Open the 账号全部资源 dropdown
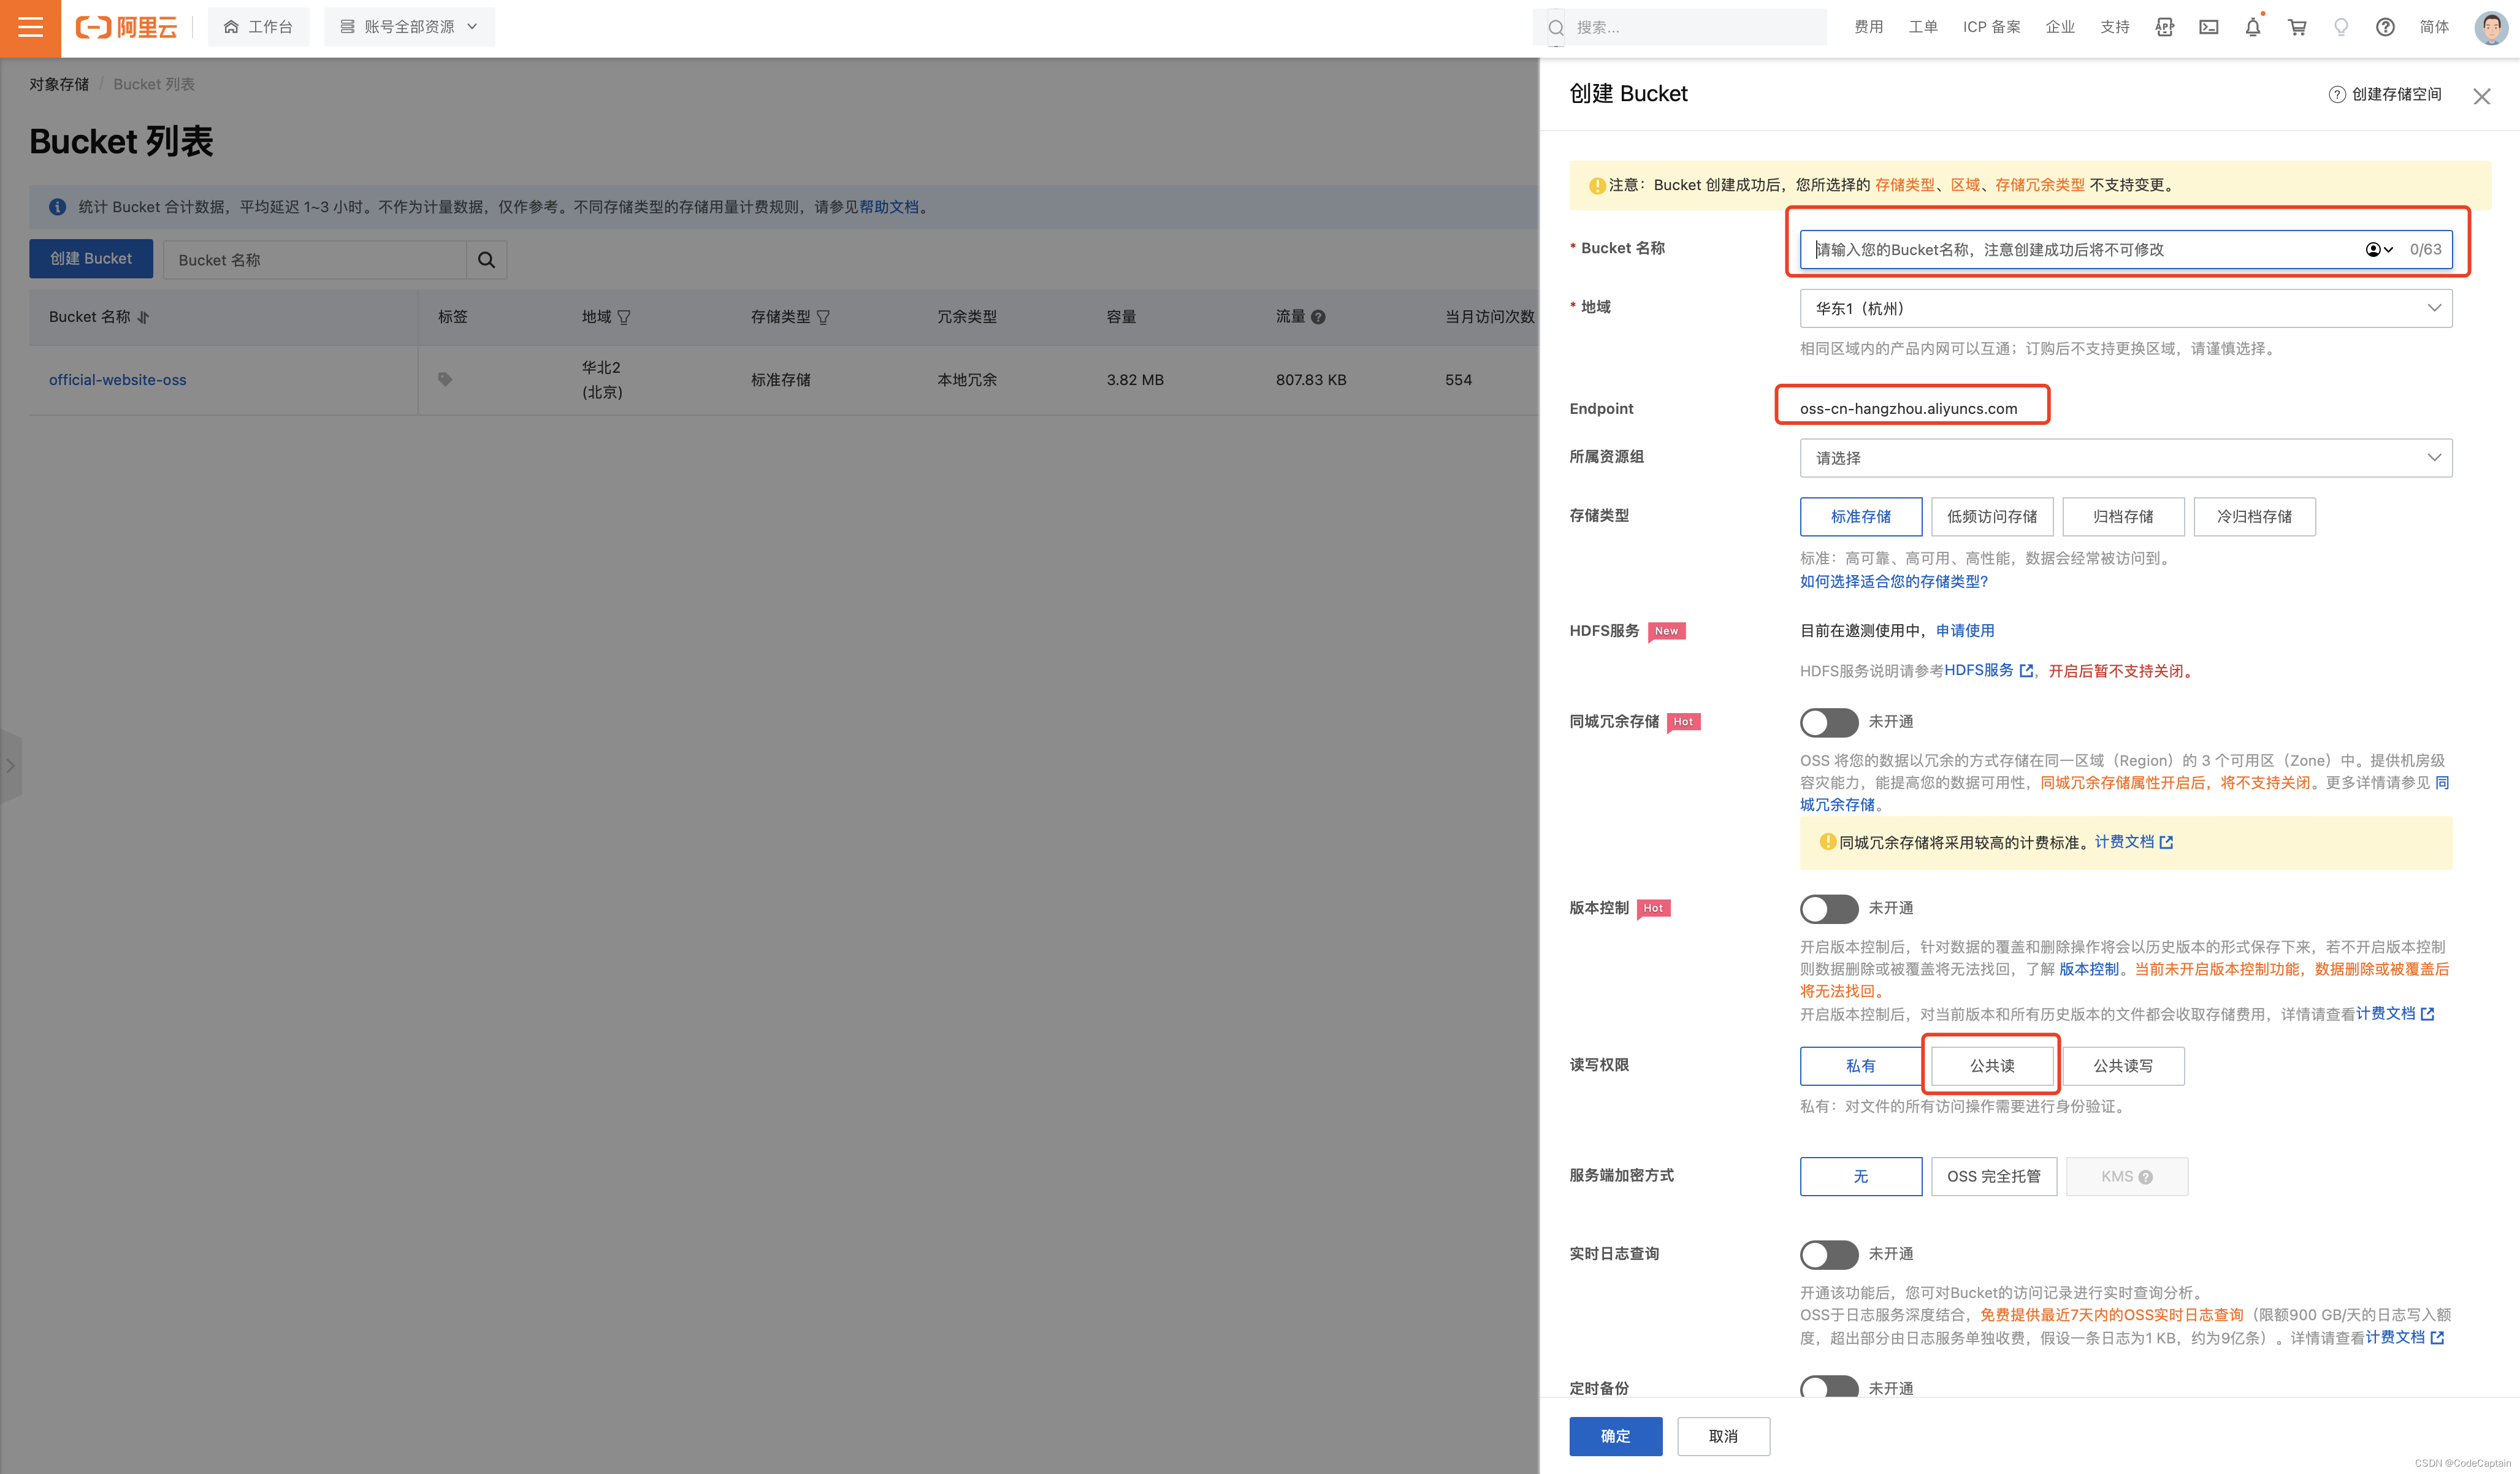 click(409, 27)
